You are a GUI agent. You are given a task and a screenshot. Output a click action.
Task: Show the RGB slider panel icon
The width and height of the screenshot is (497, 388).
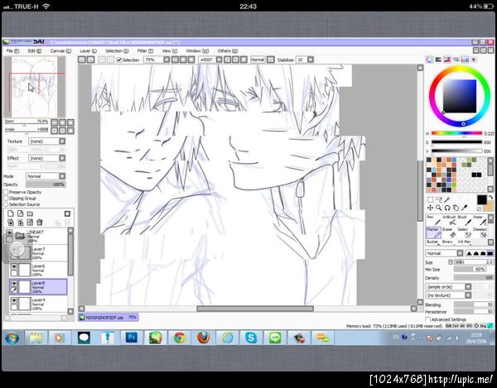[x=438, y=60]
